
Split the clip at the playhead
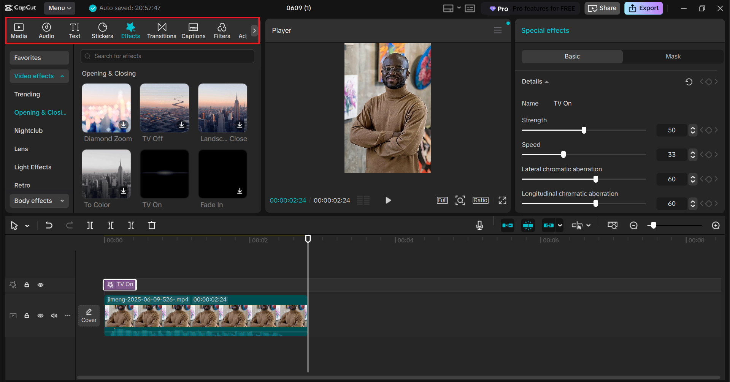(90, 225)
